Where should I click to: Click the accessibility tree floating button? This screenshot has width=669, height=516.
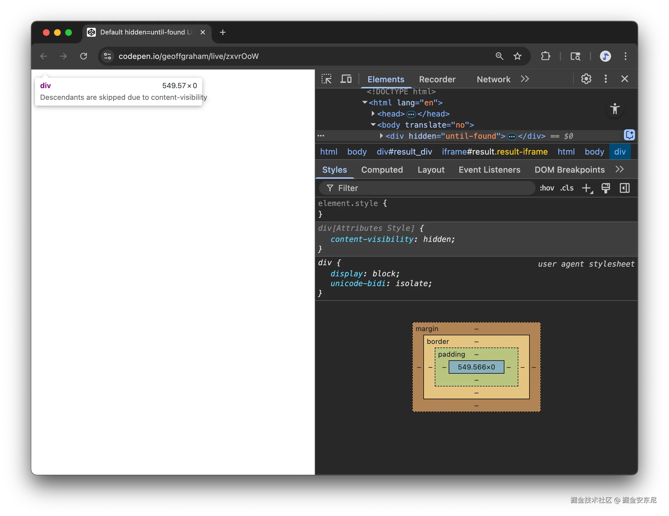coord(614,109)
